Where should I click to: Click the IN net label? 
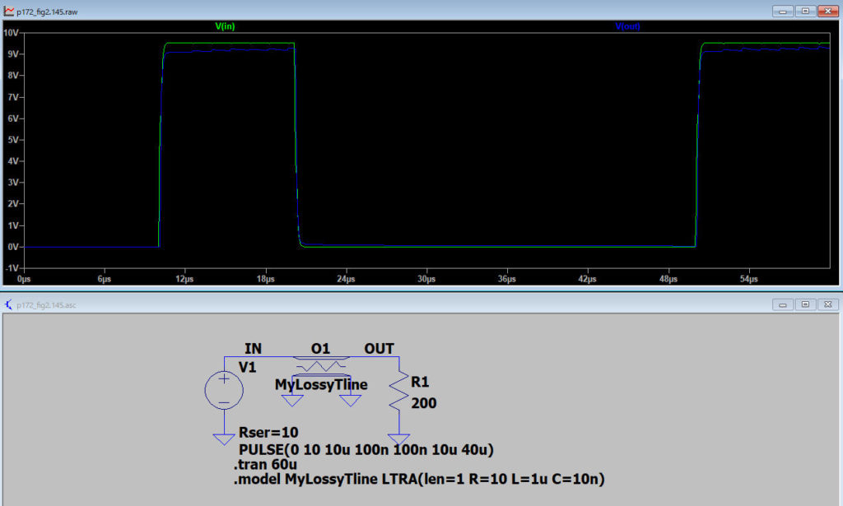tap(253, 349)
